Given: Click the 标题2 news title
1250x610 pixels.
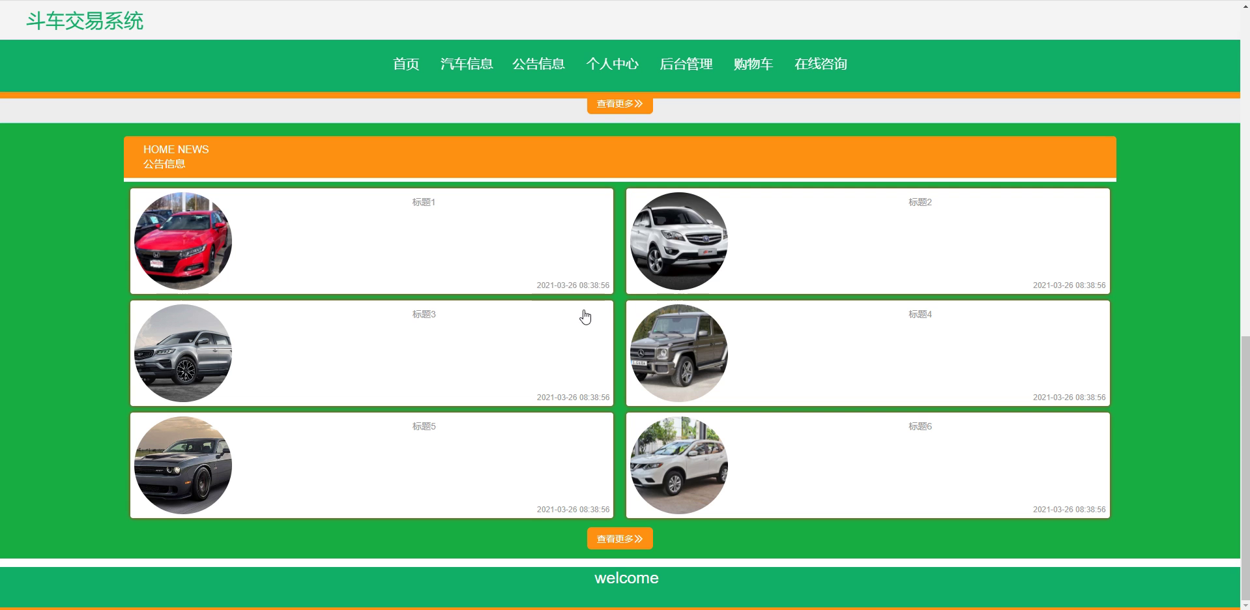Looking at the screenshot, I should [920, 202].
